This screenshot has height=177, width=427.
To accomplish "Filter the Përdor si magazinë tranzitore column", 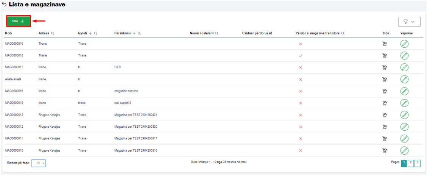I will [x=343, y=33].
